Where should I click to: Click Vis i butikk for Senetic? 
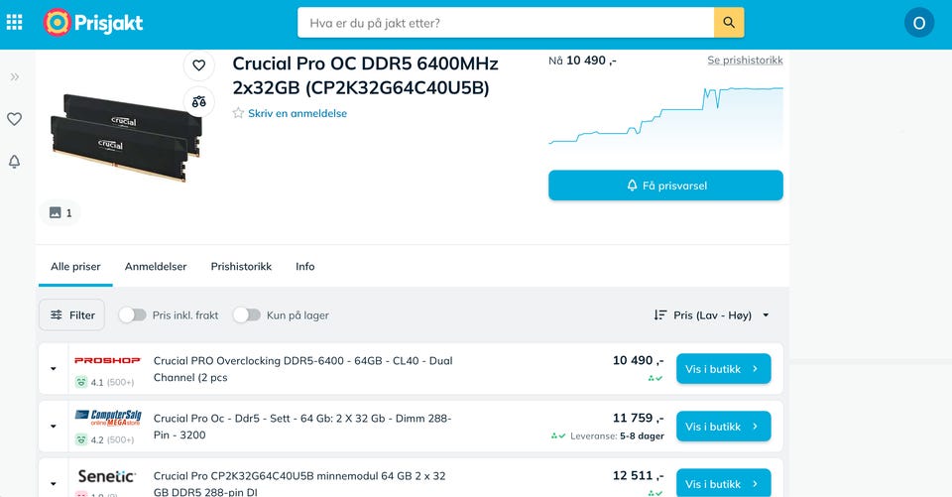coord(723,483)
